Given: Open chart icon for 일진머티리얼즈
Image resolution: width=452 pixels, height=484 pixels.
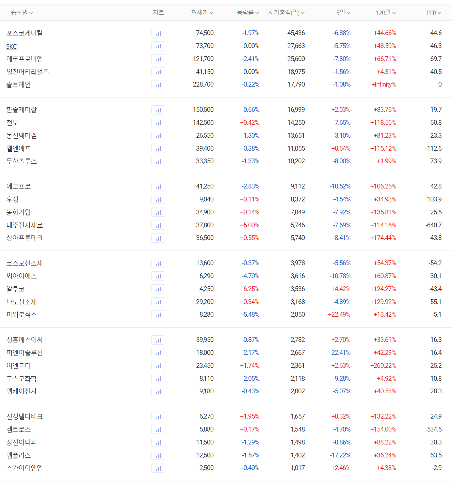Looking at the screenshot, I should tap(158, 72).
